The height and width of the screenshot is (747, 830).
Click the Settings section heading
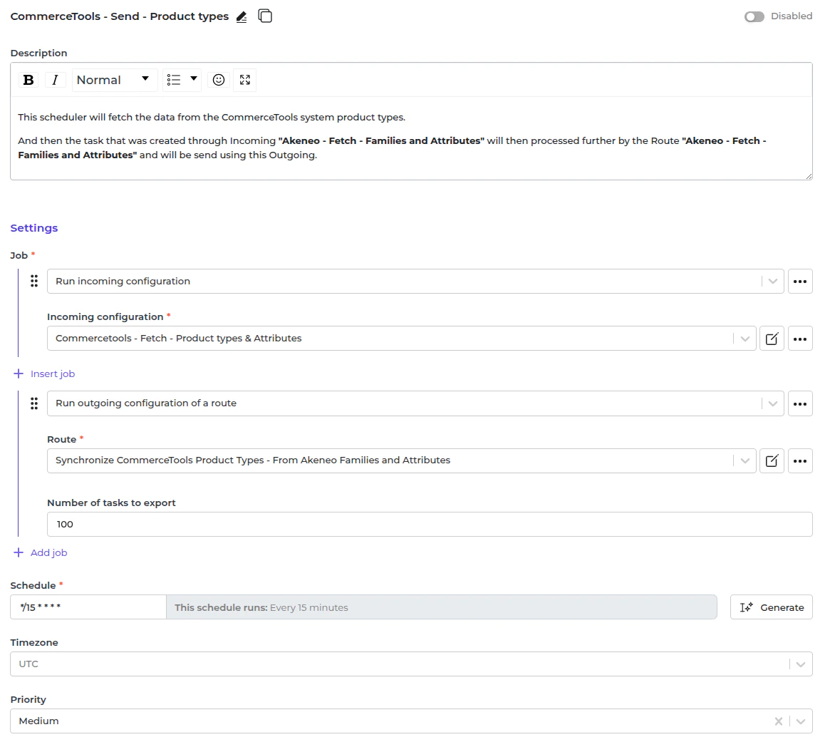click(34, 228)
